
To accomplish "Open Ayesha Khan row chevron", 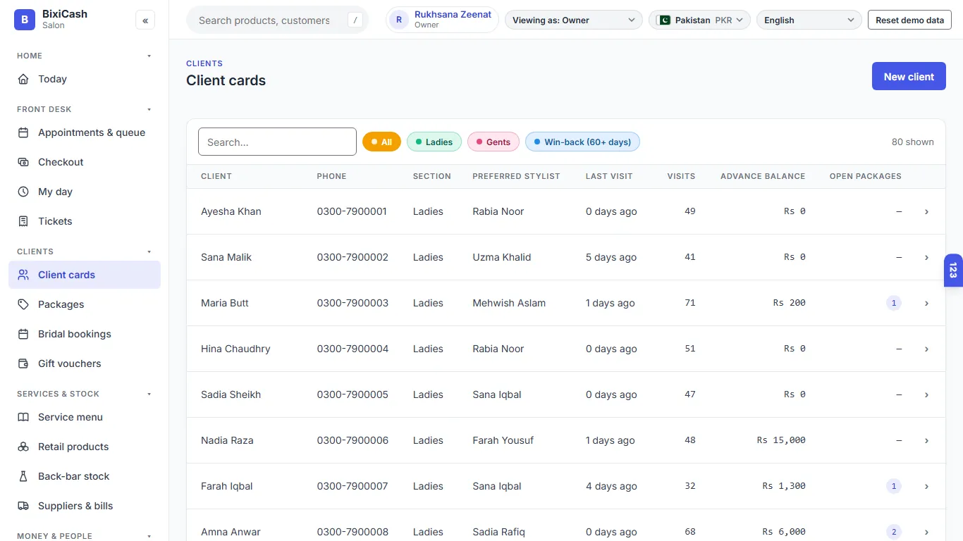I will pos(926,211).
